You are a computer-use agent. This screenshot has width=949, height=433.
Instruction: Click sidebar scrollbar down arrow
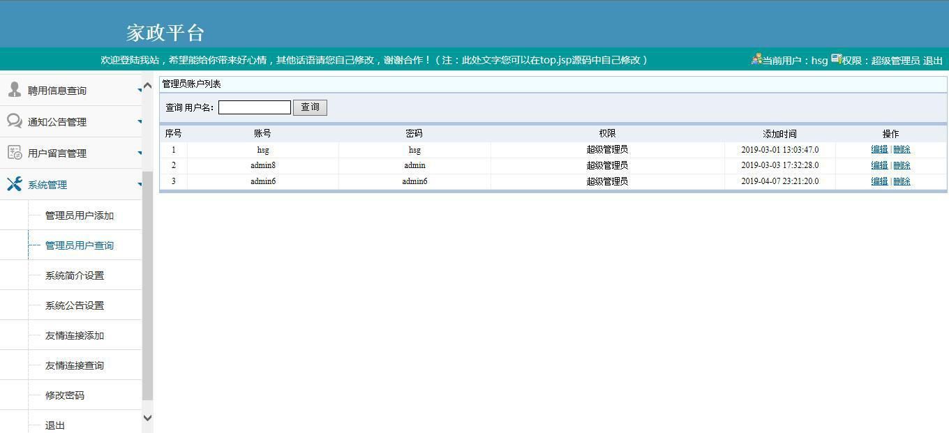point(147,418)
